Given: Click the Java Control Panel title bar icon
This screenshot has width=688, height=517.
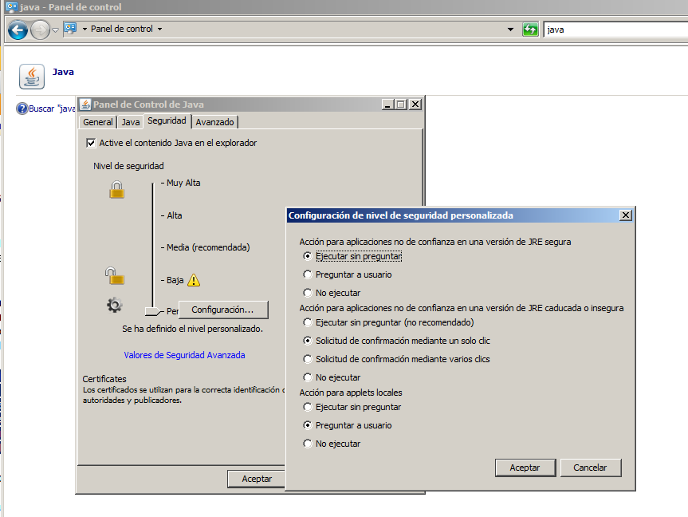Looking at the screenshot, I should click(85, 105).
